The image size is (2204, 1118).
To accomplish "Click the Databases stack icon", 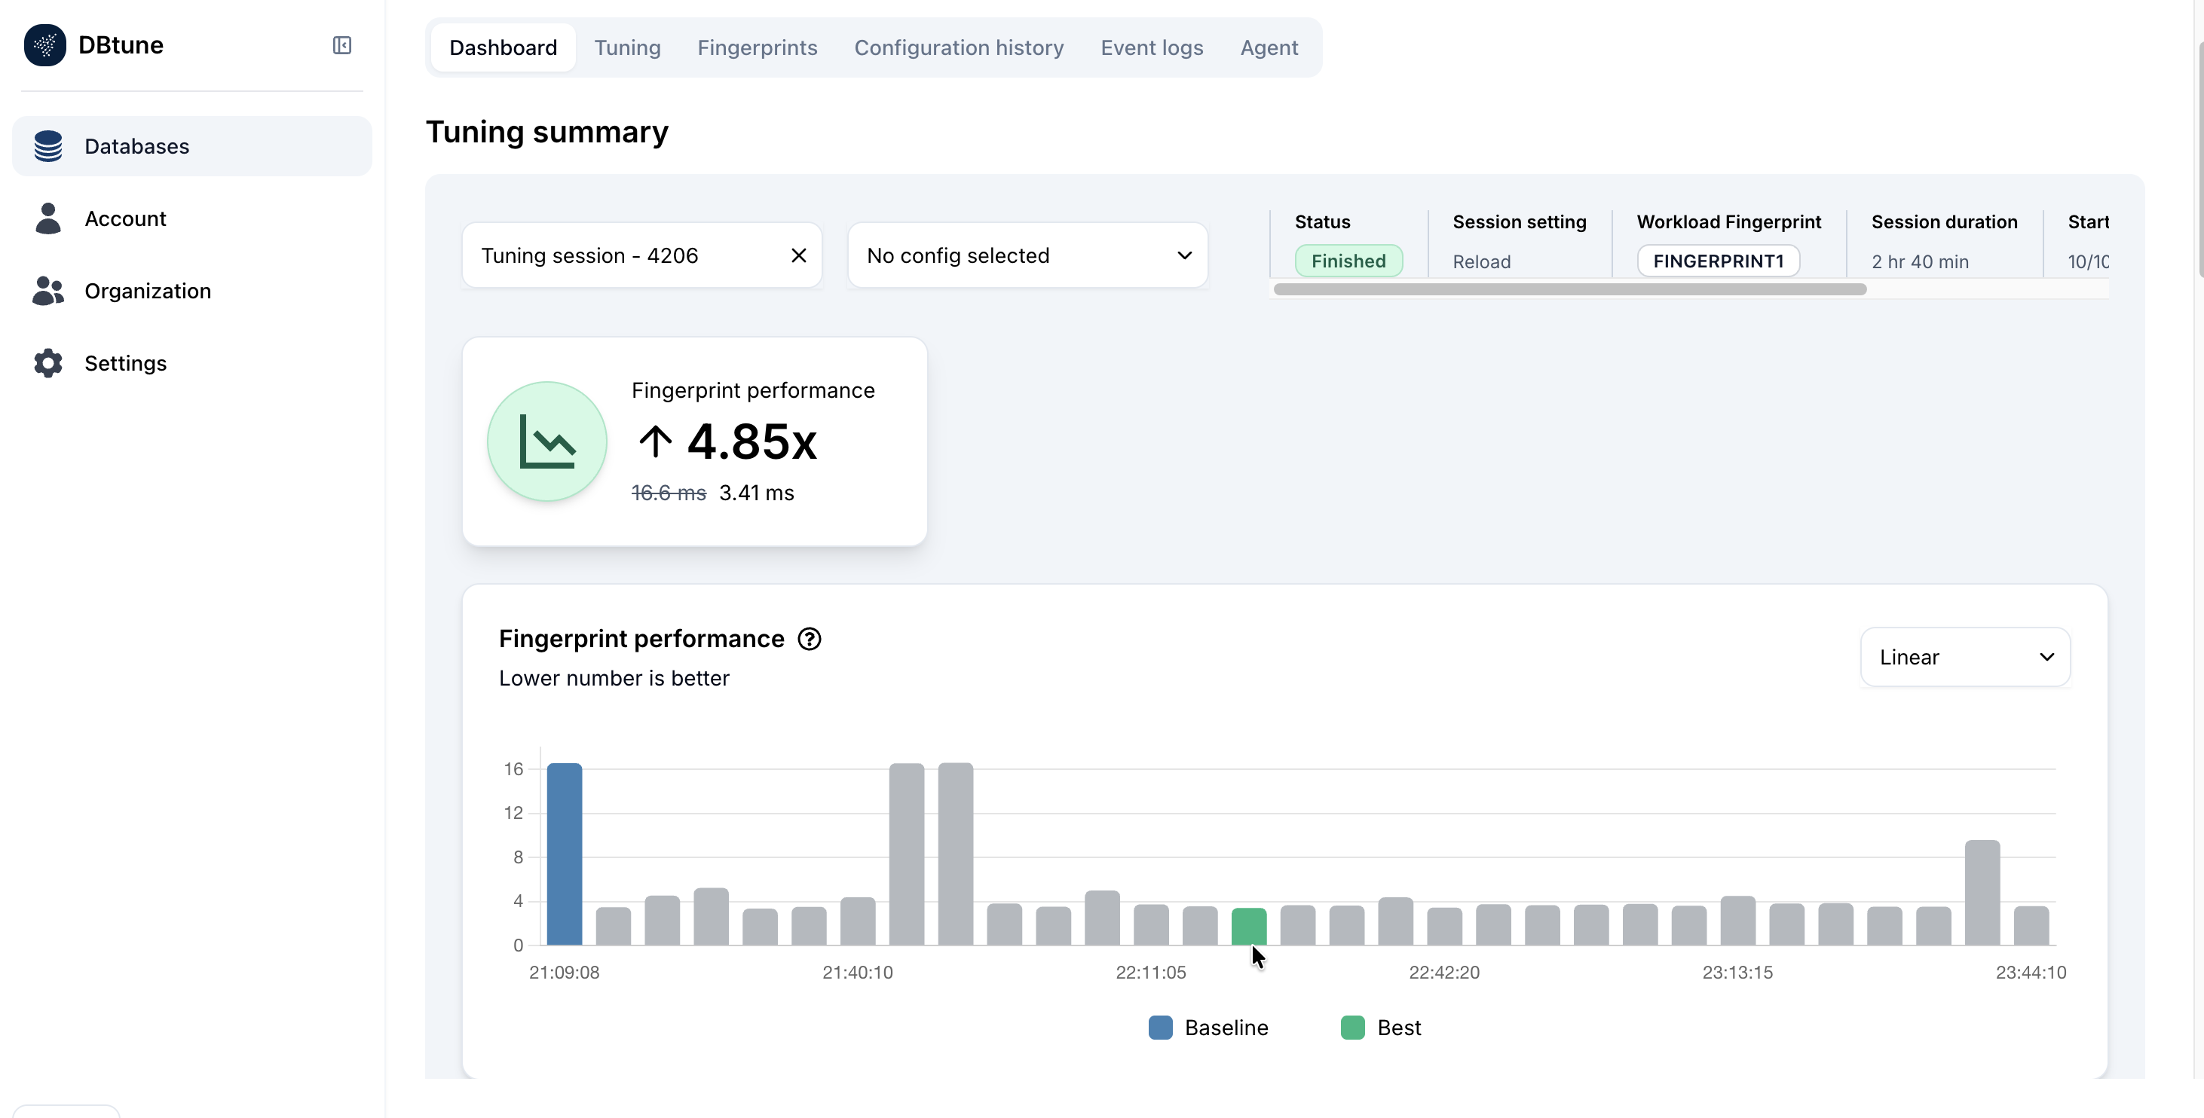I will [x=48, y=146].
